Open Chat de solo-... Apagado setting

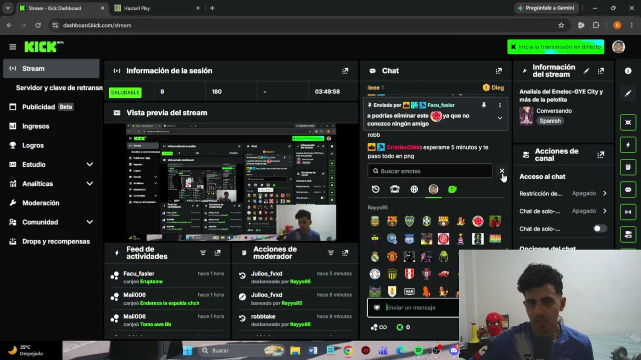point(563,211)
